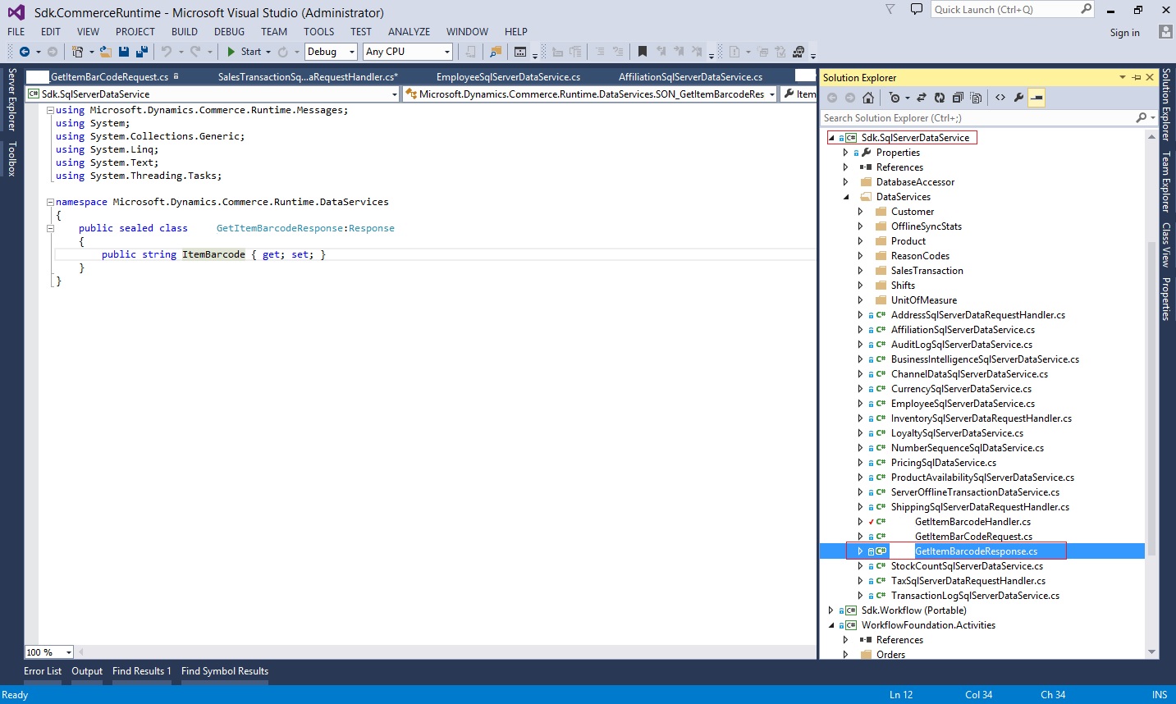Open the Toolbox side tab

click(11, 158)
